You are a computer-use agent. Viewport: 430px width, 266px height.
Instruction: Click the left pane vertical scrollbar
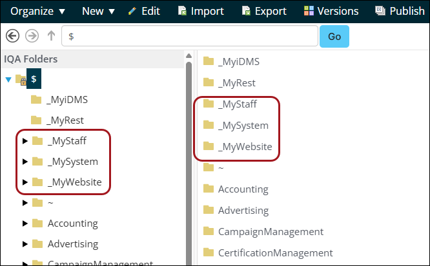point(189,161)
